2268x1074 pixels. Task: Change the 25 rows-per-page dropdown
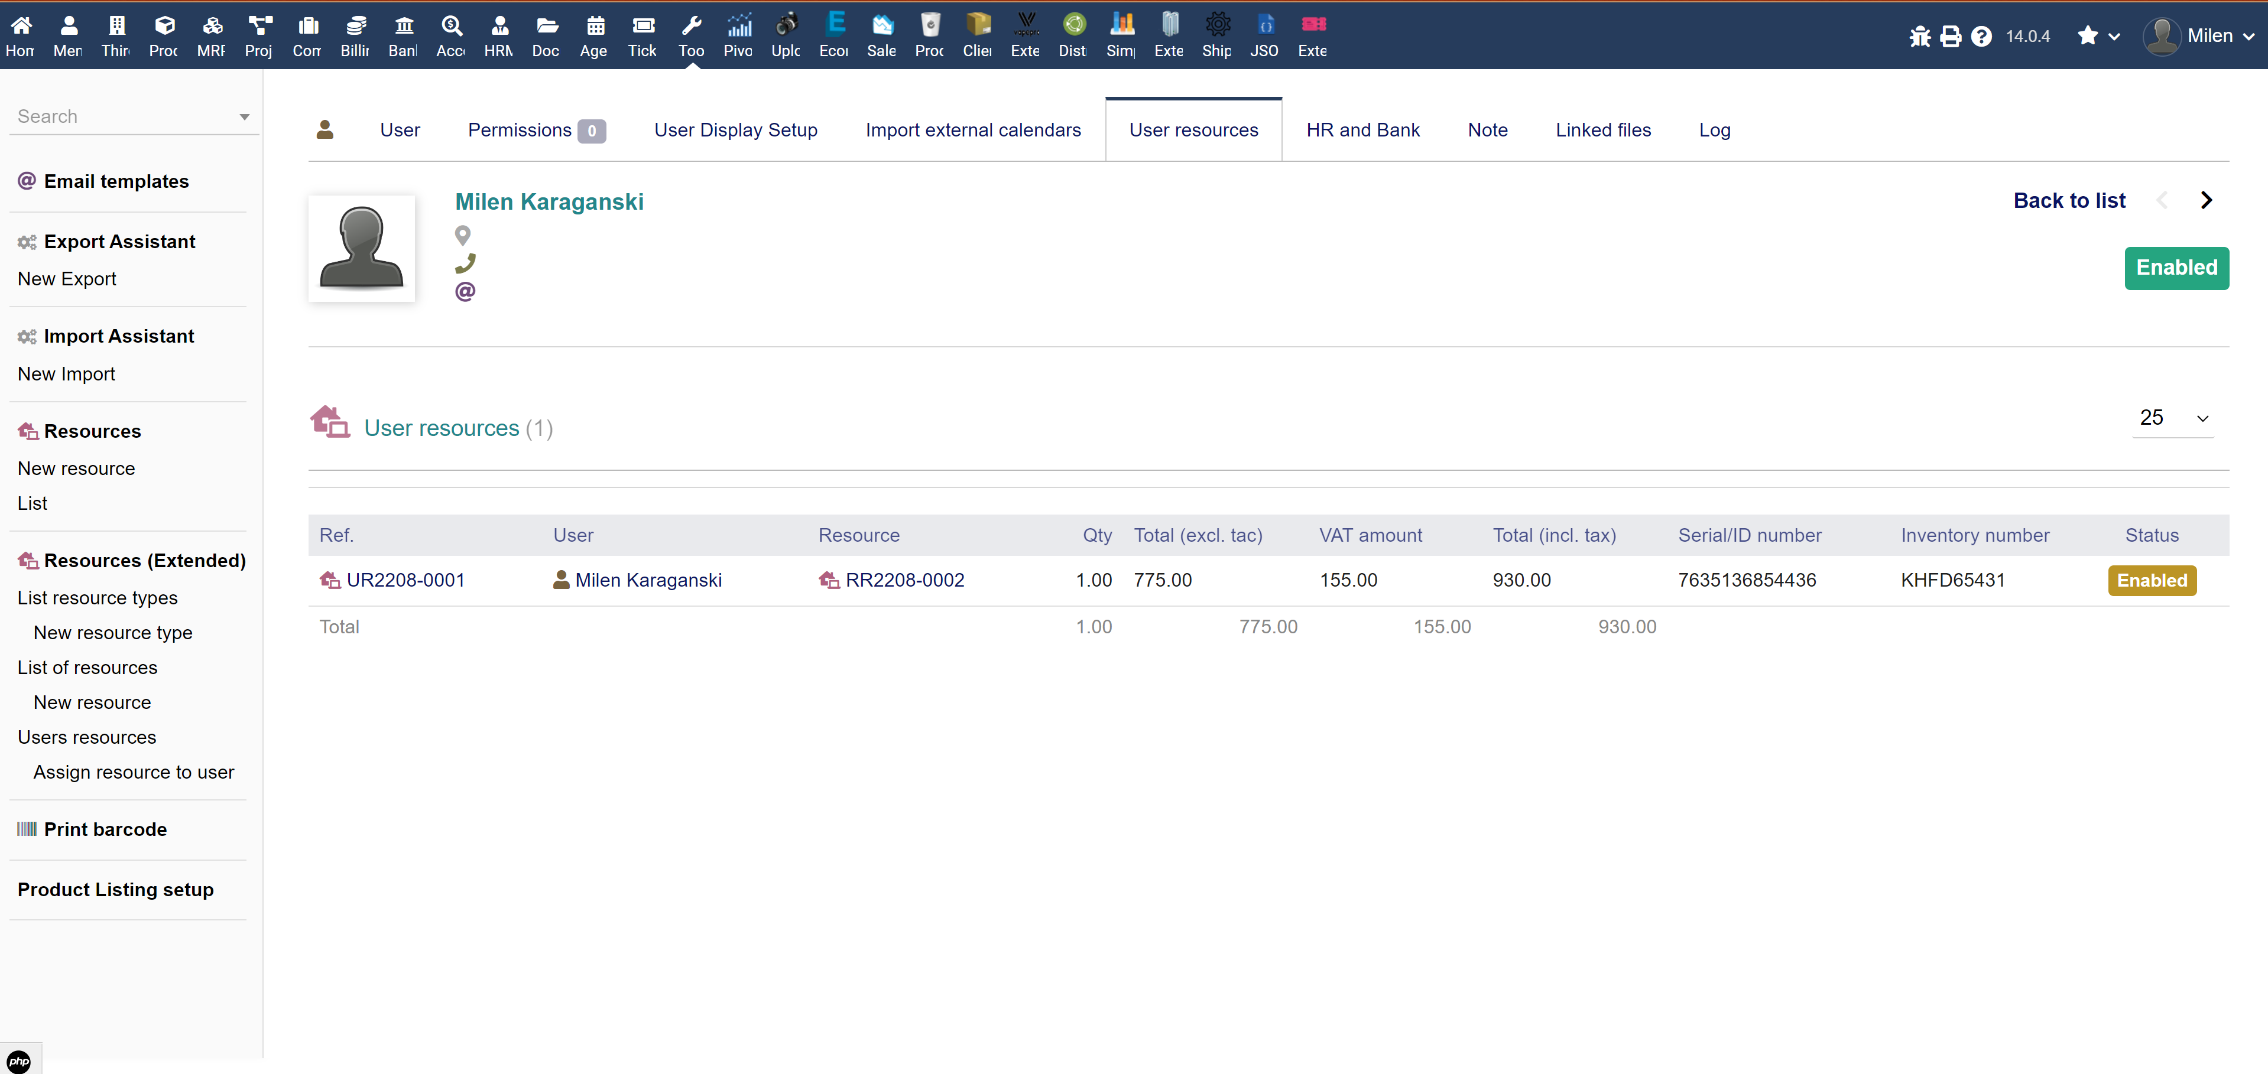2172,418
